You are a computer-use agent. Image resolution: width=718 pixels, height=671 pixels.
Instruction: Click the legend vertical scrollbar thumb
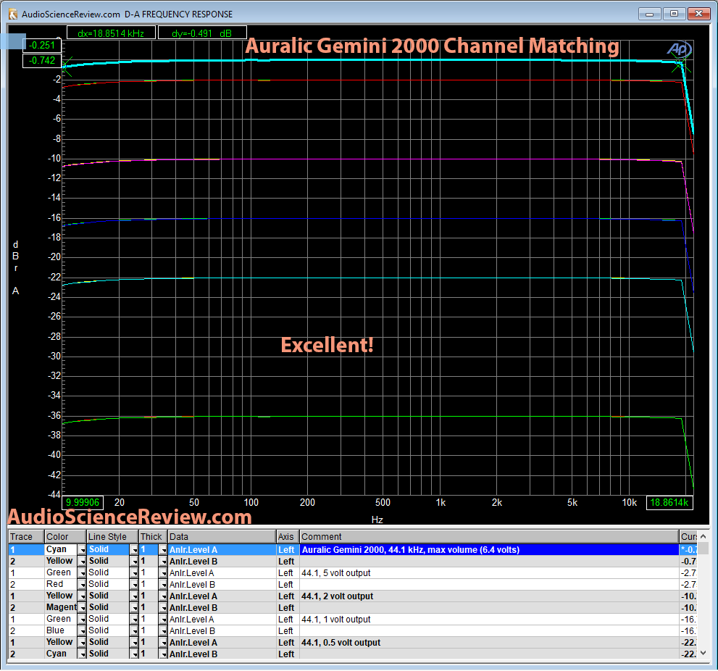click(x=704, y=549)
